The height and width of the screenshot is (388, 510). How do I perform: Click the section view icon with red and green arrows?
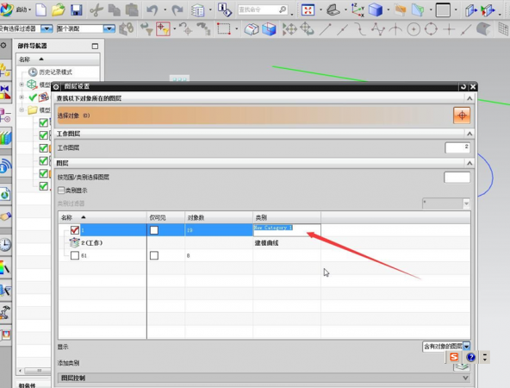tap(488, 10)
